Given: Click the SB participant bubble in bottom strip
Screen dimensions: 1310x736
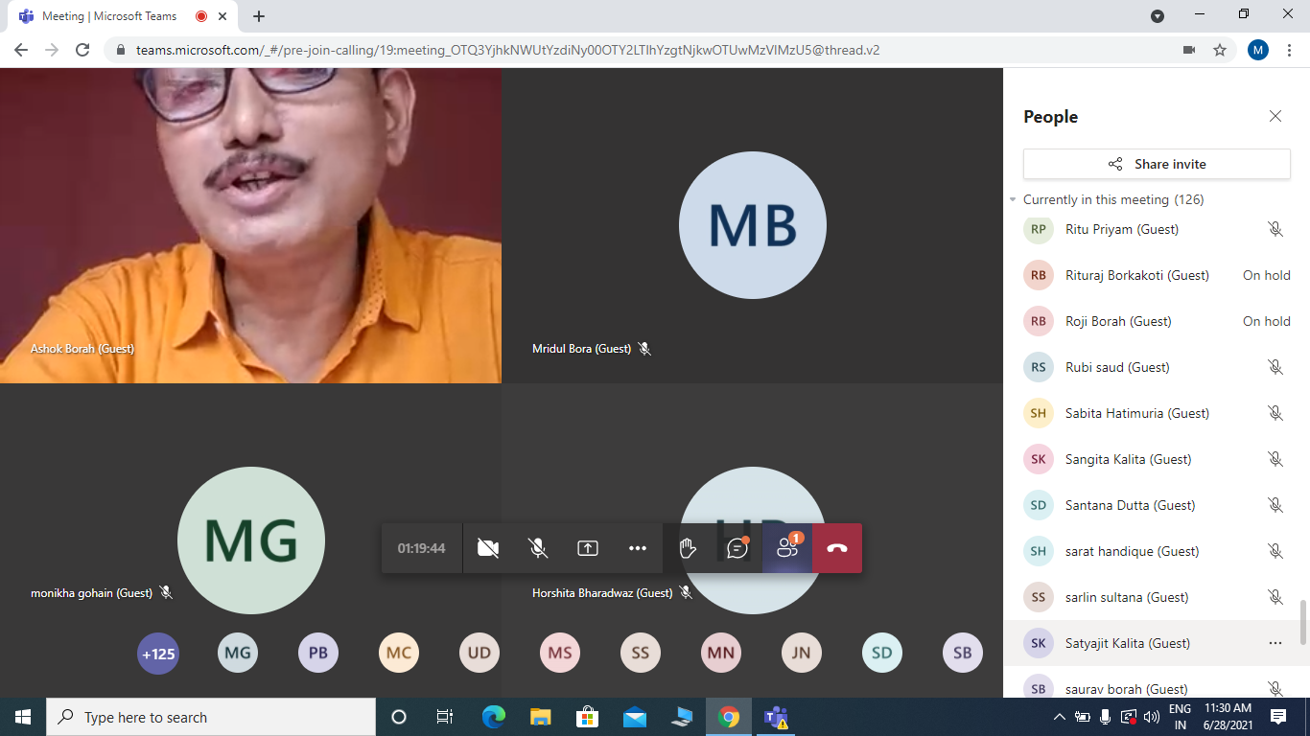Looking at the screenshot, I should pyautogui.click(x=963, y=654).
